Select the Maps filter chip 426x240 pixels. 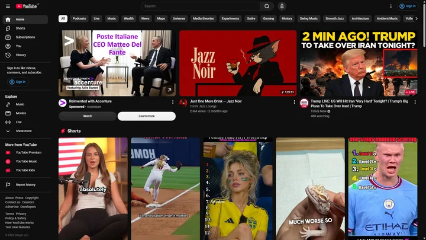pos(161,18)
